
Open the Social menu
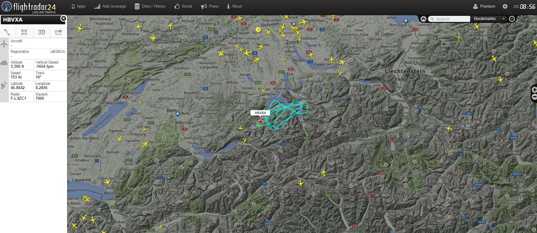[x=183, y=6]
